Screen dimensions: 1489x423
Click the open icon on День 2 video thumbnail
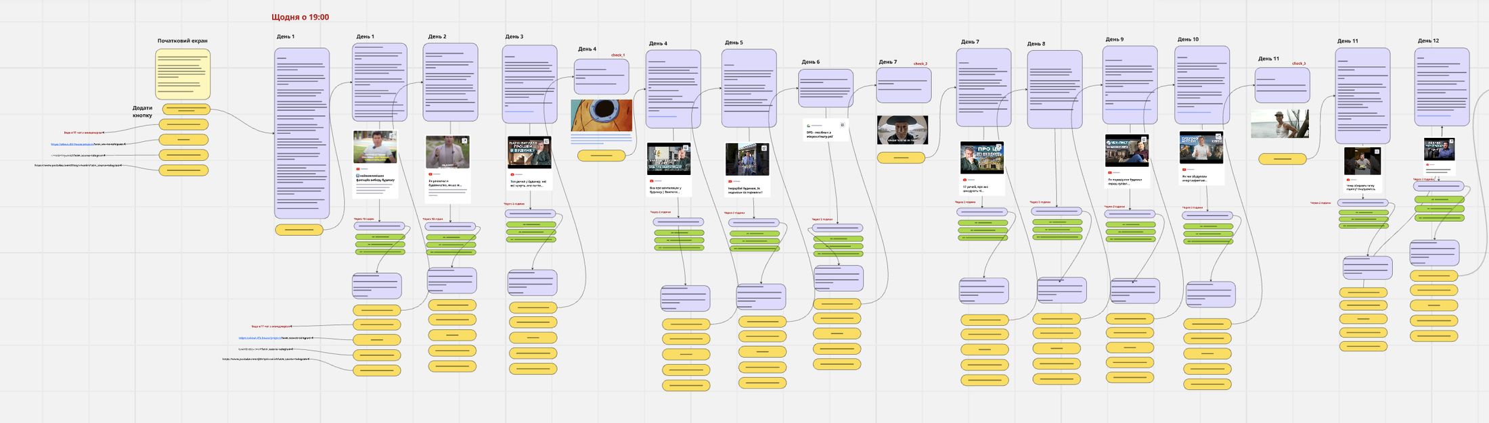(x=465, y=141)
